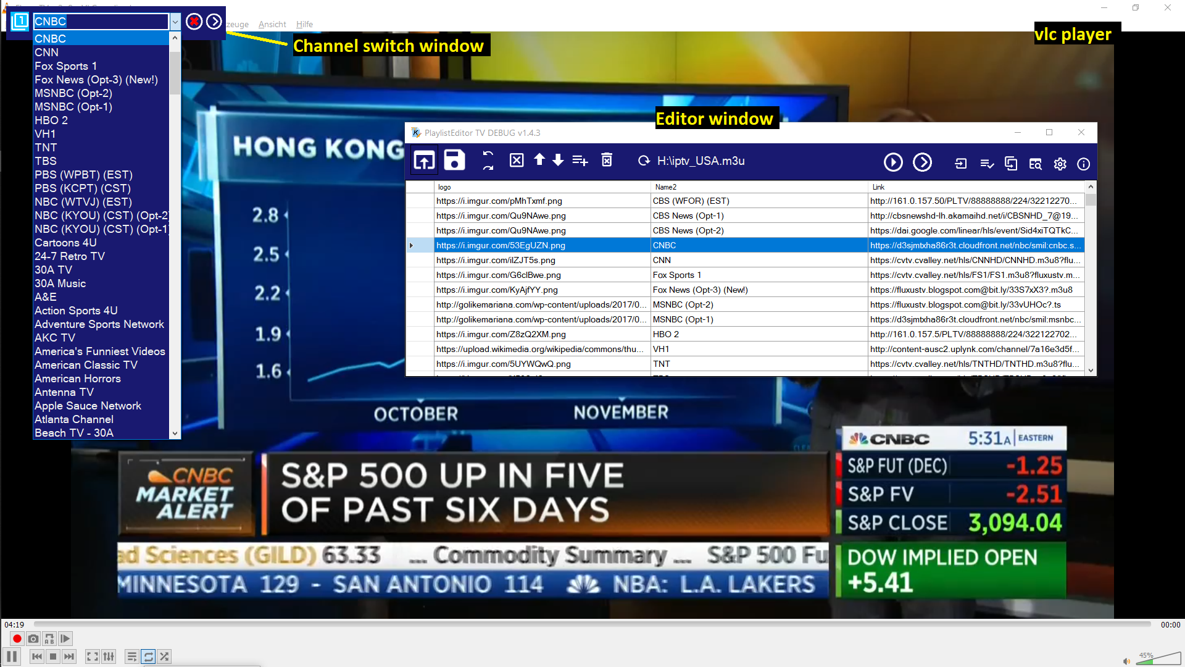The height and width of the screenshot is (667, 1185).
Task: Click the save playlist floppy icon
Action: [x=454, y=161]
